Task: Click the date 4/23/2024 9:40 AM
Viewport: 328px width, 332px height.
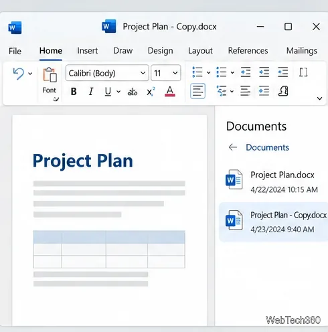Action: tap(282, 230)
